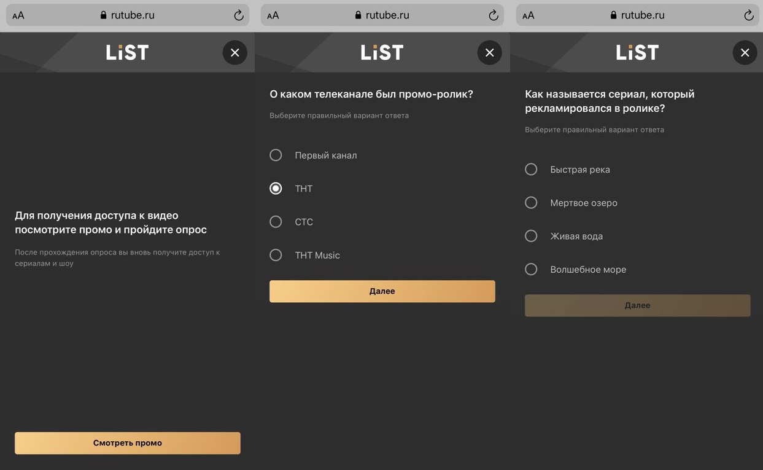
Task: Close the LiST overlay in the left screen
Action: (235, 53)
